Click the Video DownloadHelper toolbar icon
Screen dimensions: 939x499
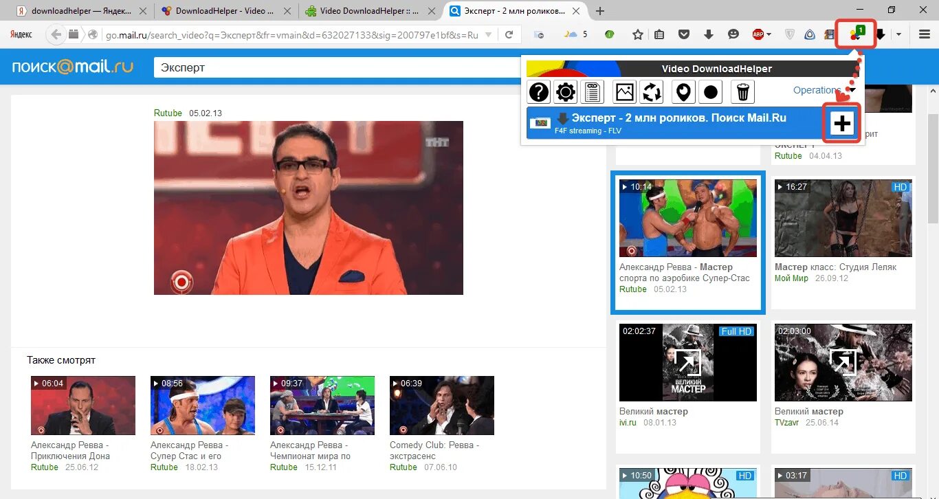(856, 34)
